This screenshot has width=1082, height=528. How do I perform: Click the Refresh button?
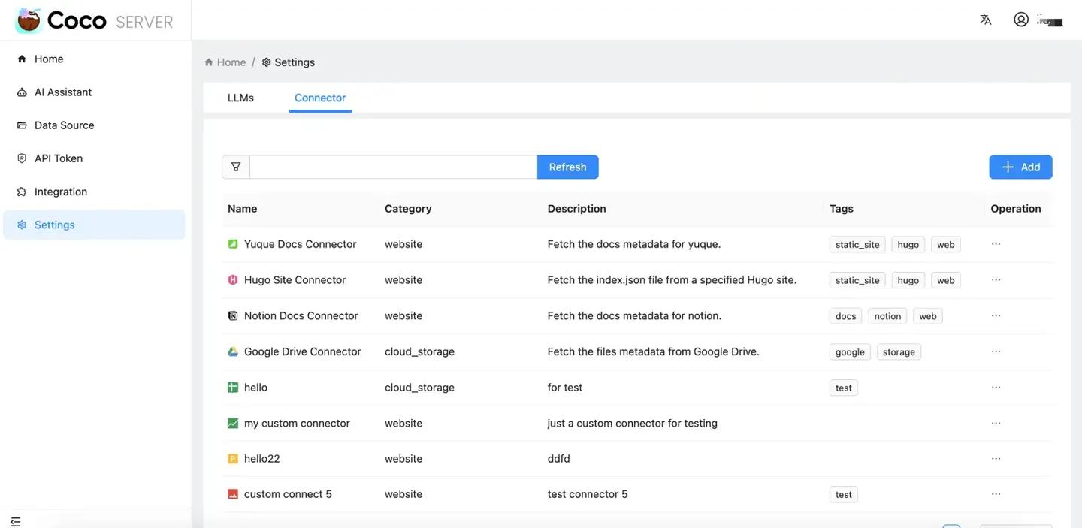pyautogui.click(x=567, y=167)
